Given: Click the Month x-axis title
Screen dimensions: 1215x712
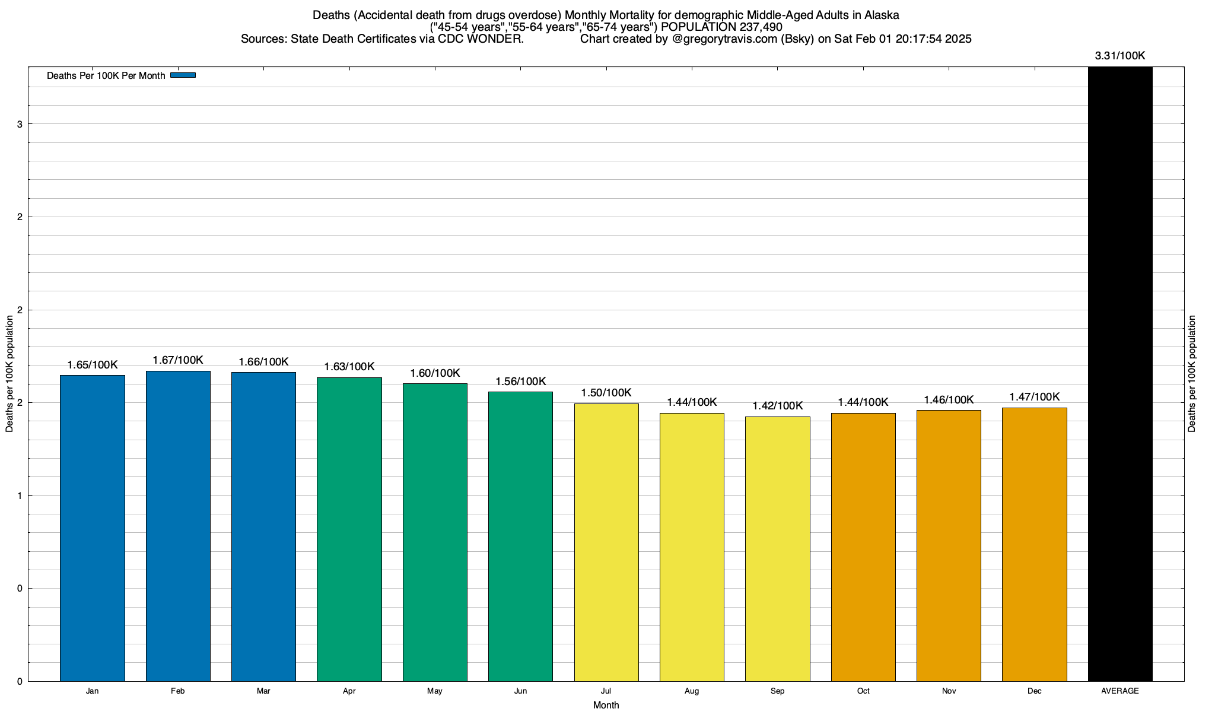Looking at the screenshot, I should [x=606, y=705].
